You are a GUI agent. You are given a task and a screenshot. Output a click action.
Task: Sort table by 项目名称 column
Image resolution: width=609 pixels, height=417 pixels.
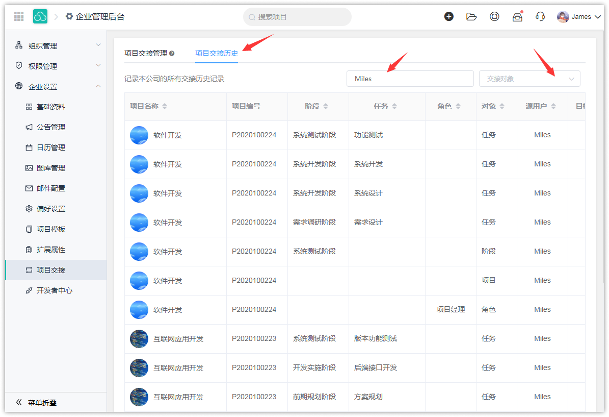[x=165, y=106]
